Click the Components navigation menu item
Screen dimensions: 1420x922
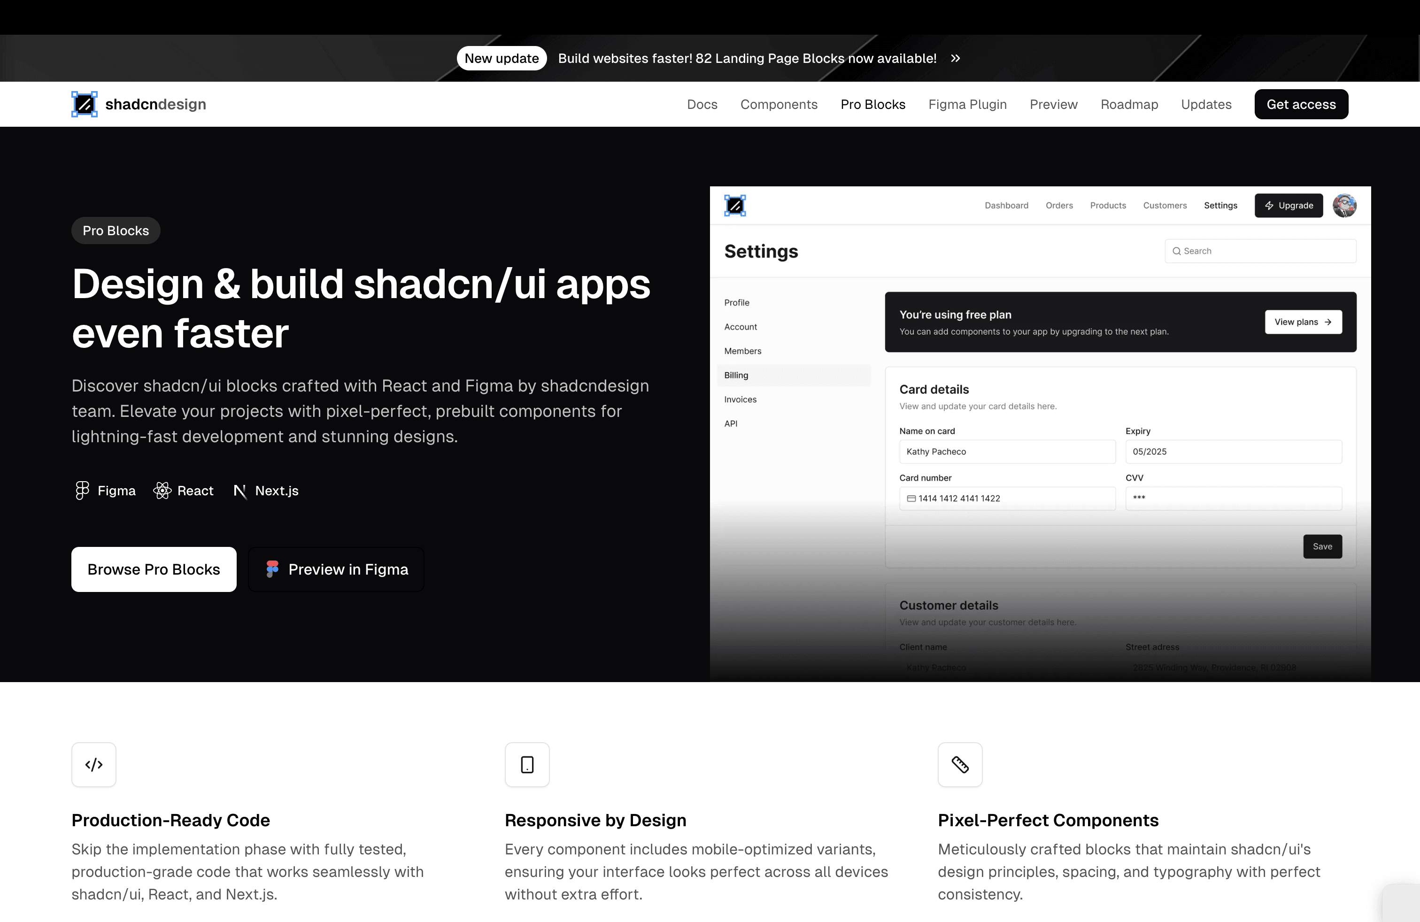pos(778,103)
